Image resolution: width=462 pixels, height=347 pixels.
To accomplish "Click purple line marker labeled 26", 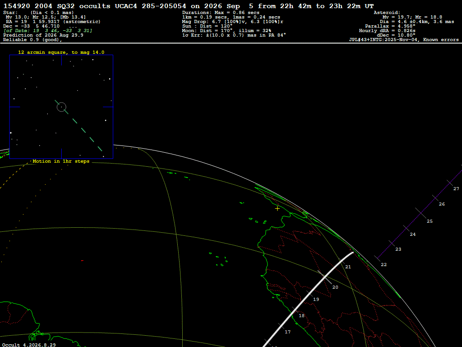I will pos(435,198).
